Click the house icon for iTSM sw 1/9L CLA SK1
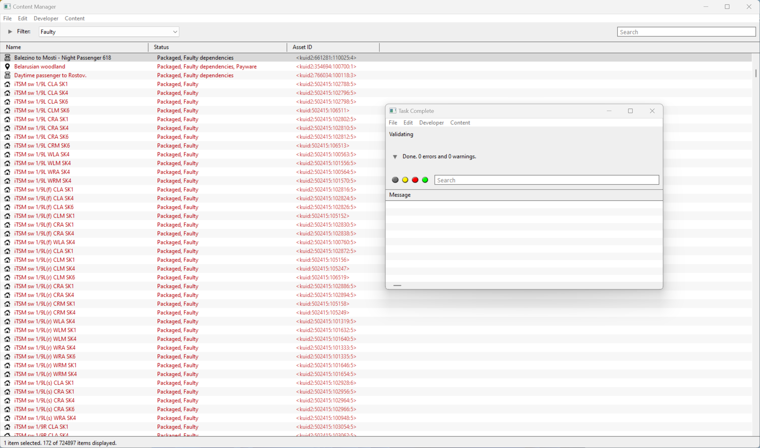Viewport: 760px width, 448px height. [x=7, y=84]
